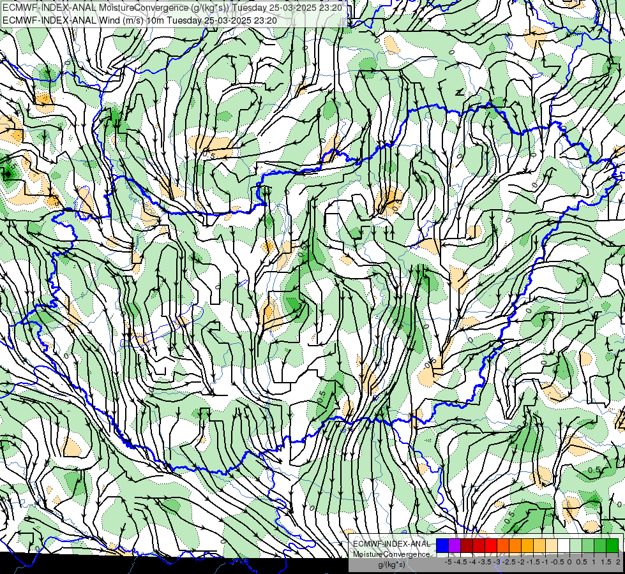Viewport: 625px width, 574px height.
Task: Click the legend tick value -5
Action: pyautogui.click(x=448, y=562)
